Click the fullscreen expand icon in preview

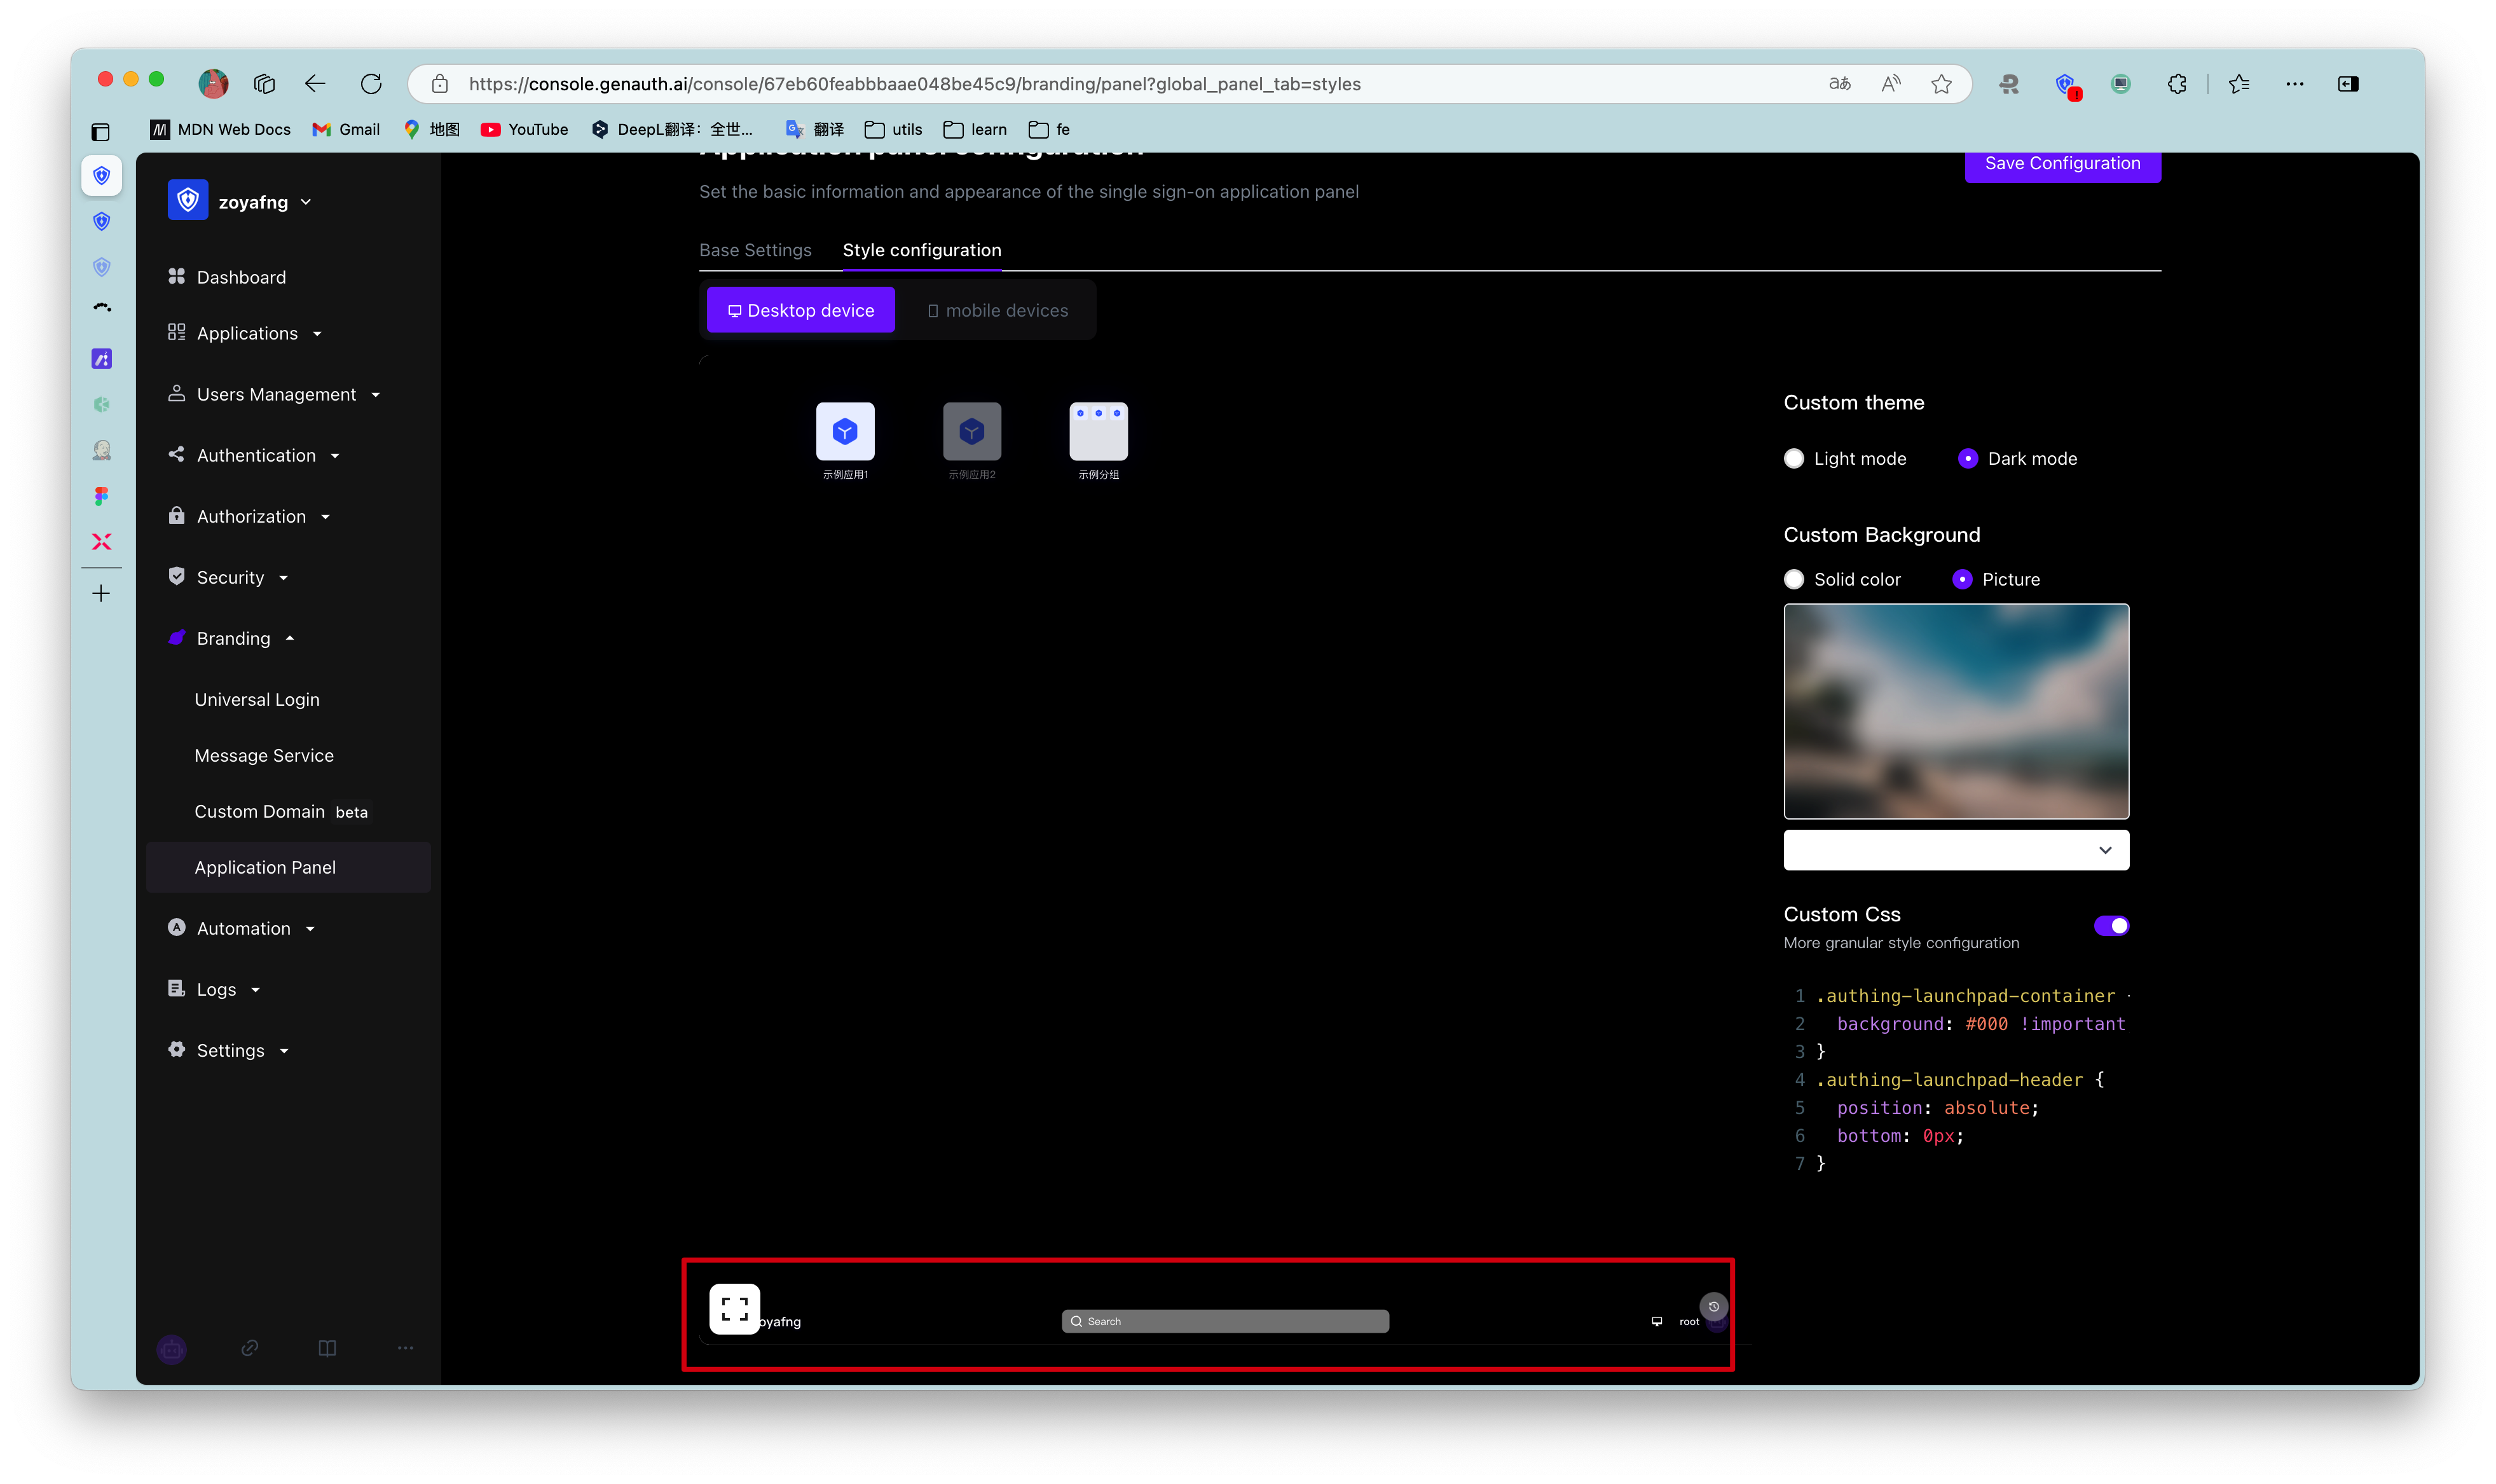point(735,1308)
